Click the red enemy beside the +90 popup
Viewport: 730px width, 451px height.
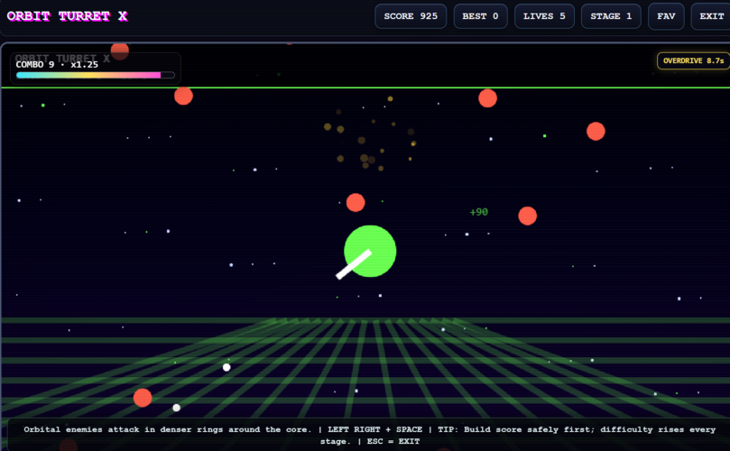[x=528, y=216]
